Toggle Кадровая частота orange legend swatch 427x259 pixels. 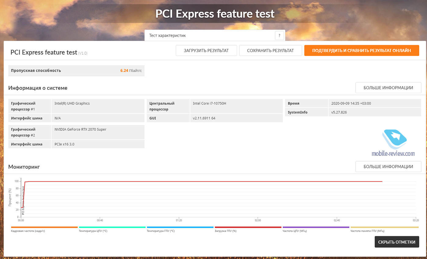pyautogui.click(x=45, y=227)
